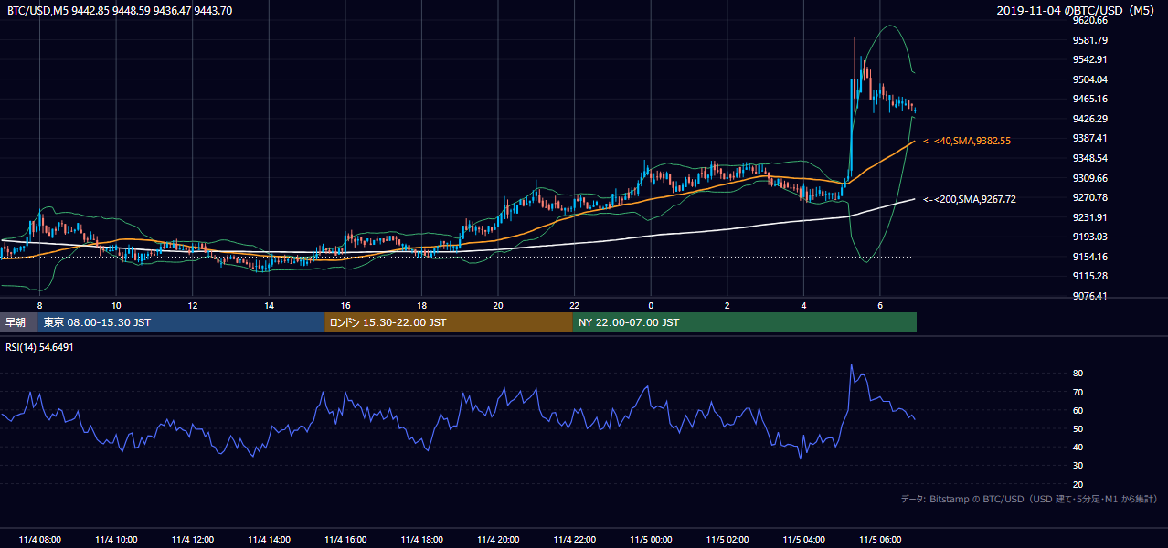
Task: Click the hour label 22 under the price chart
Action: [574, 305]
